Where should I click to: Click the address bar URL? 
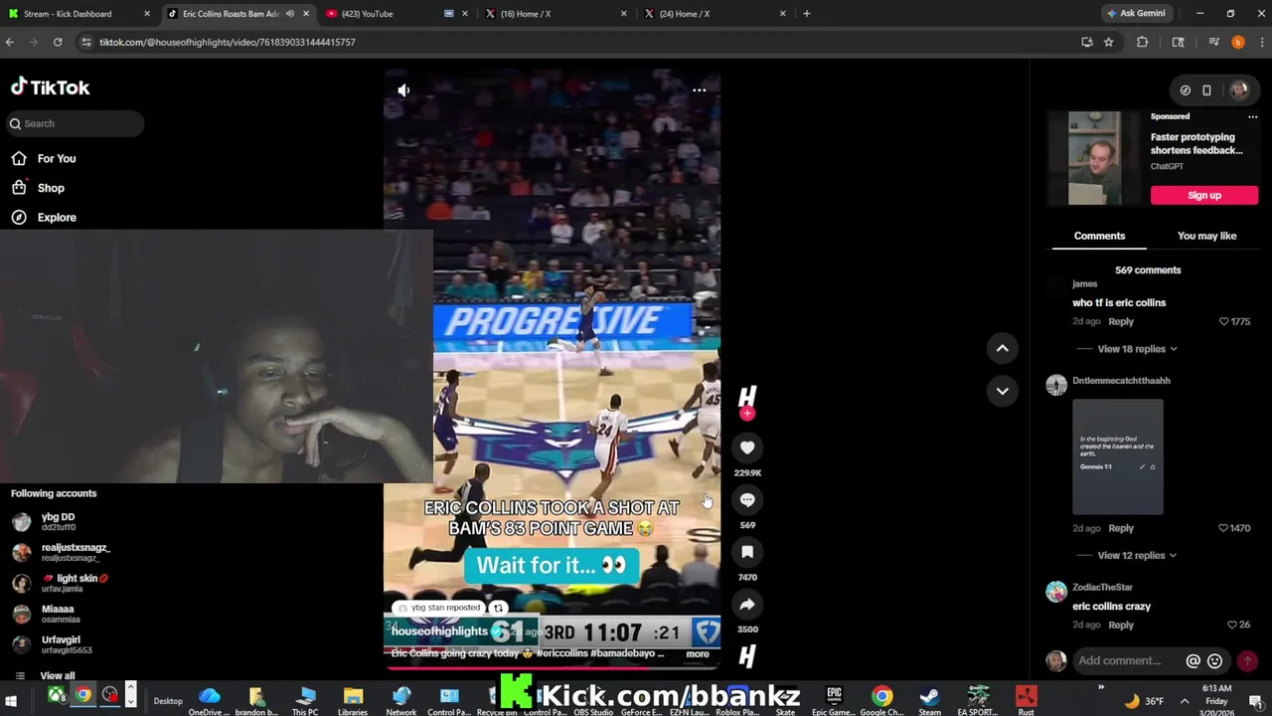pyautogui.click(x=227, y=42)
